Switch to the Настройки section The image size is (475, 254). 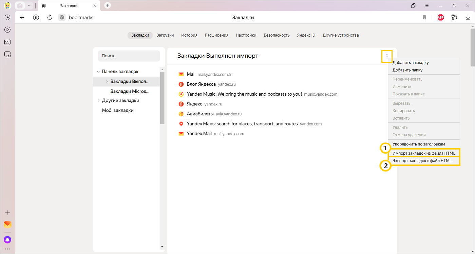point(246,35)
